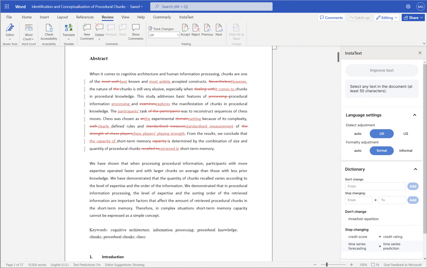
Task: Click the Improve text button
Action: [x=381, y=70]
